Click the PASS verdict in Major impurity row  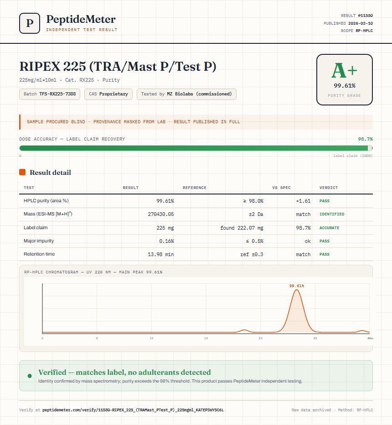click(x=325, y=241)
